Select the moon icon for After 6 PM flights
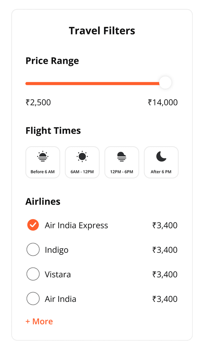This screenshot has height=344, width=204. 161,156
